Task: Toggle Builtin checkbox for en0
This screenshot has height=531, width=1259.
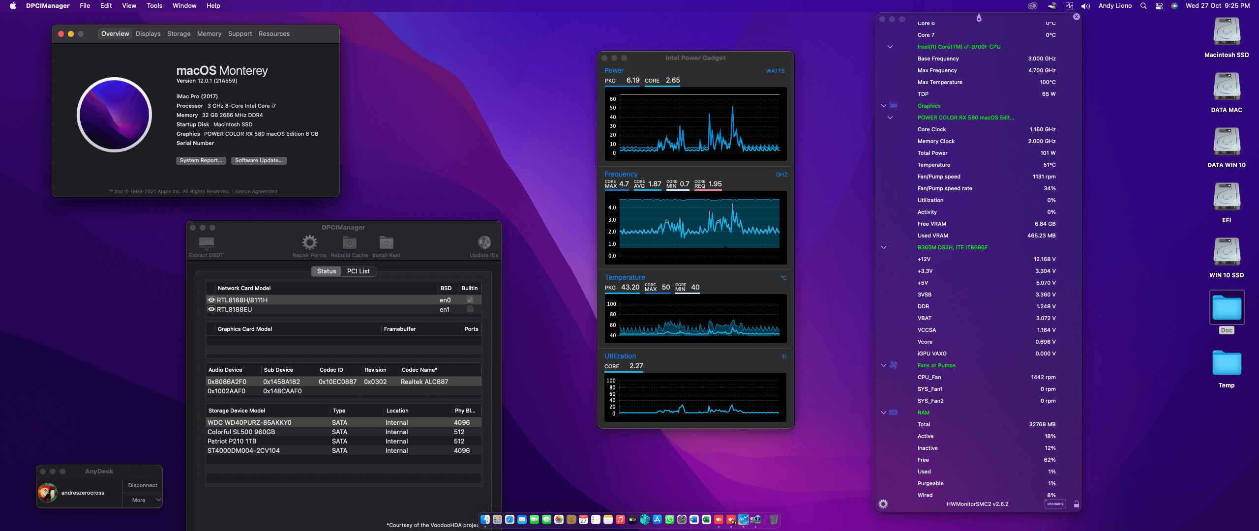Action: (x=470, y=300)
